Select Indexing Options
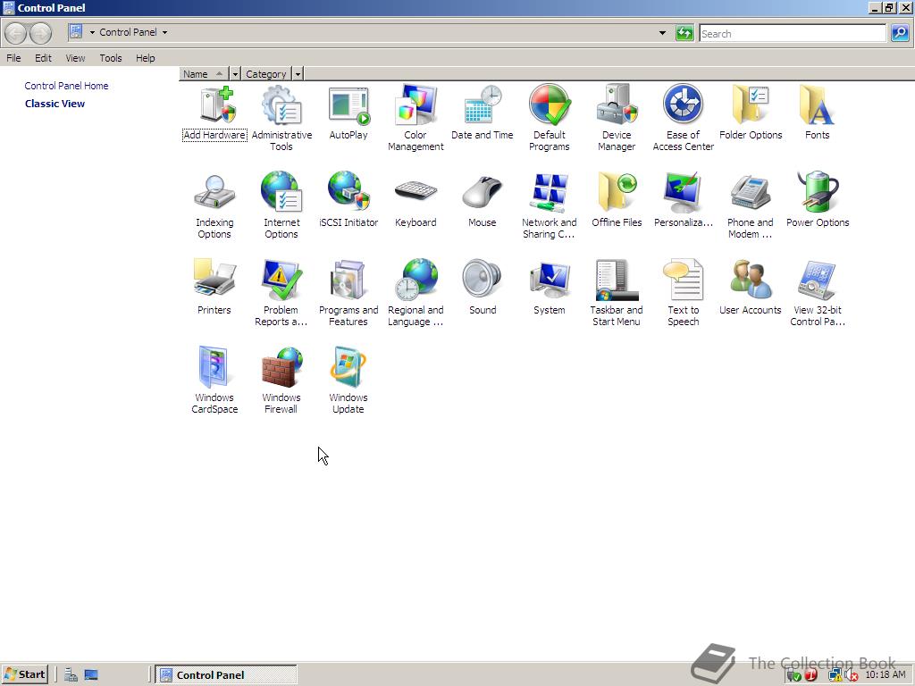The width and height of the screenshot is (915, 686). [x=214, y=205]
